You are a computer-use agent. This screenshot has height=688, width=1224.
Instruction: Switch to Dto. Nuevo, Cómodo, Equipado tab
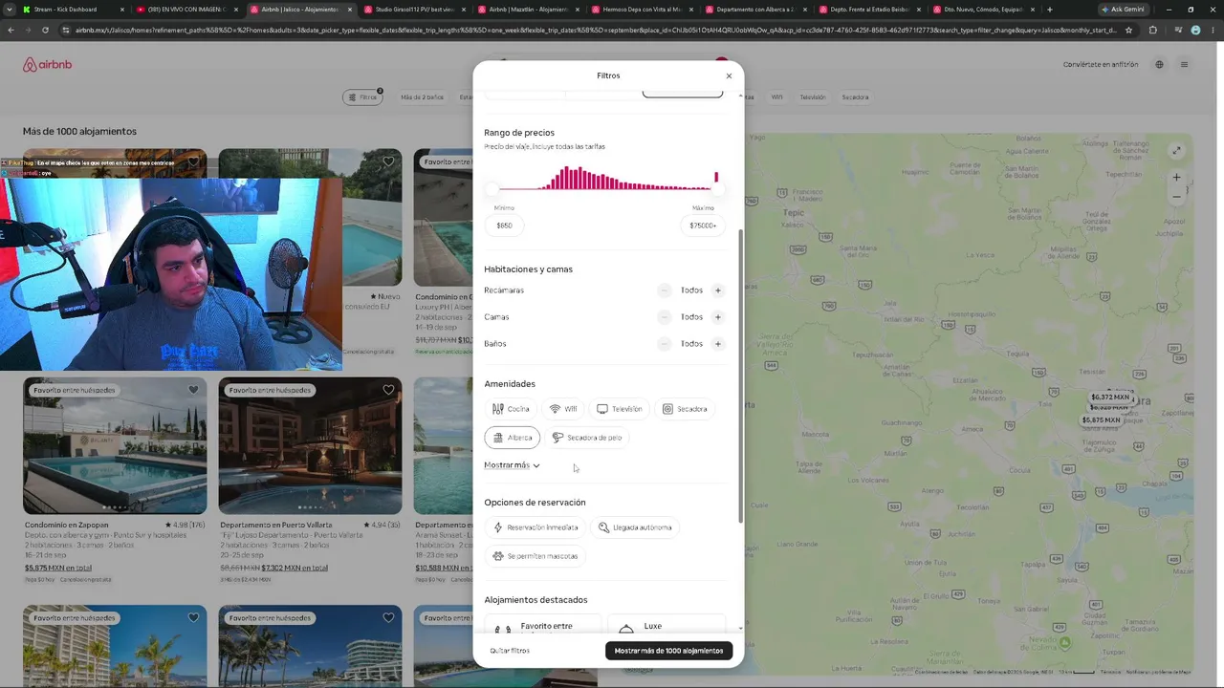click(x=983, y=10)
